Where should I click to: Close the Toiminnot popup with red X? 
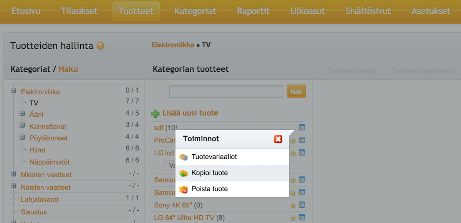278,139
